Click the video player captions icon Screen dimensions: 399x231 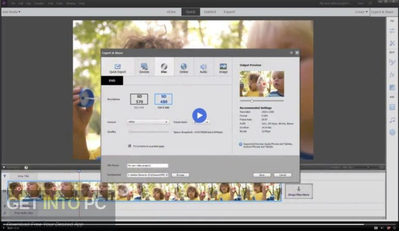point(376,228)
